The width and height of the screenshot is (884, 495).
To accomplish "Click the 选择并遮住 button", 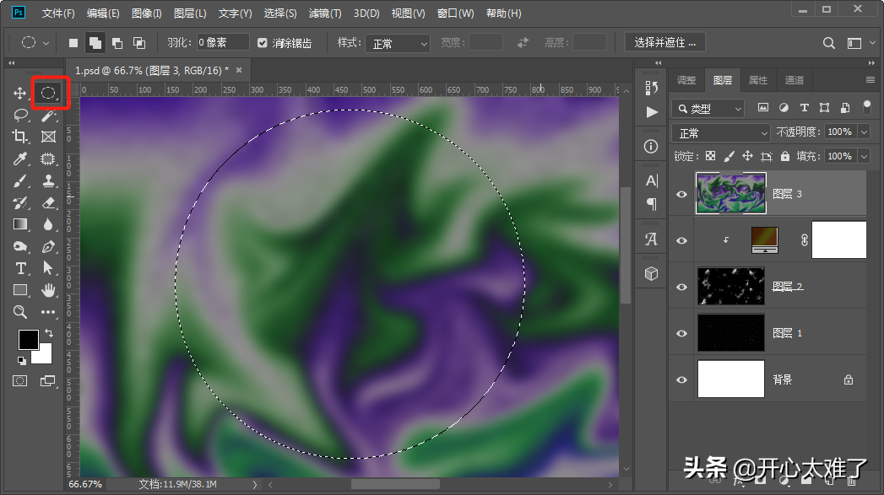I will (x=665, y=43).
